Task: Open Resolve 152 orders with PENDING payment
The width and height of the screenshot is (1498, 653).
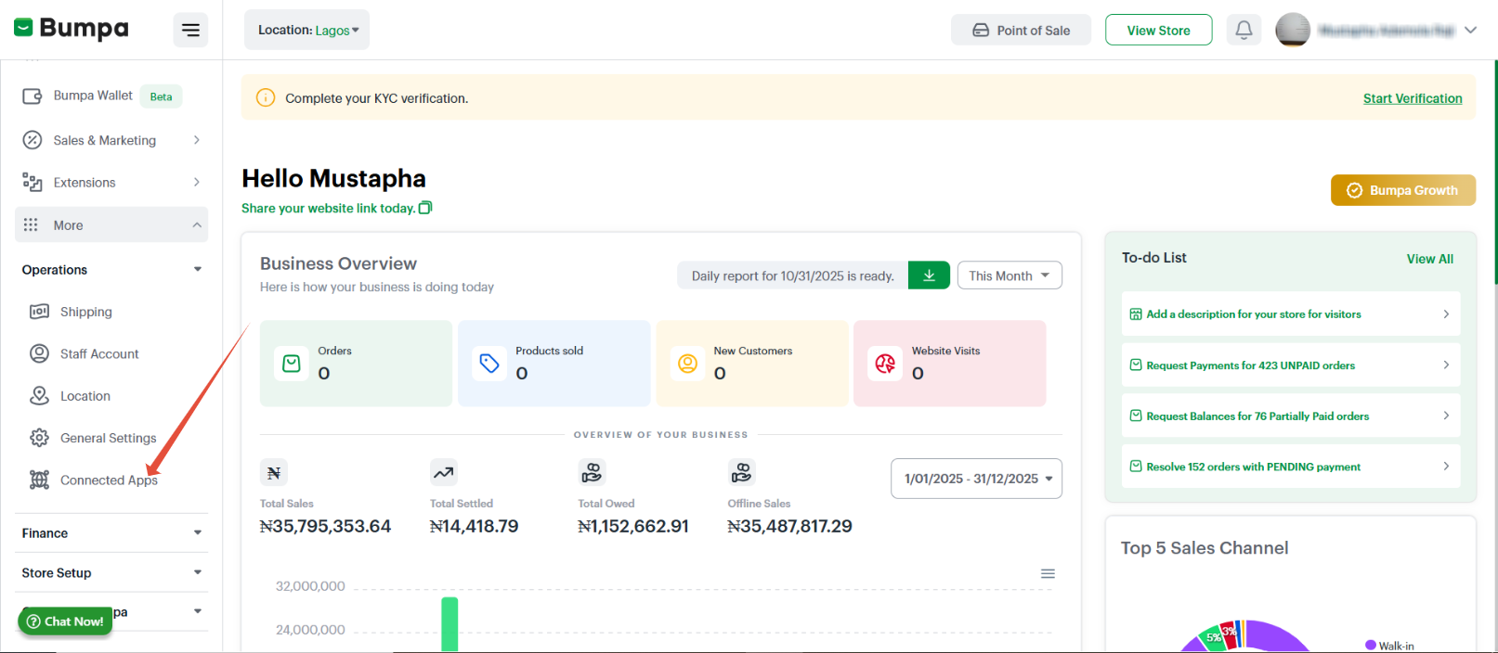Action: (x=1291, y=467)
